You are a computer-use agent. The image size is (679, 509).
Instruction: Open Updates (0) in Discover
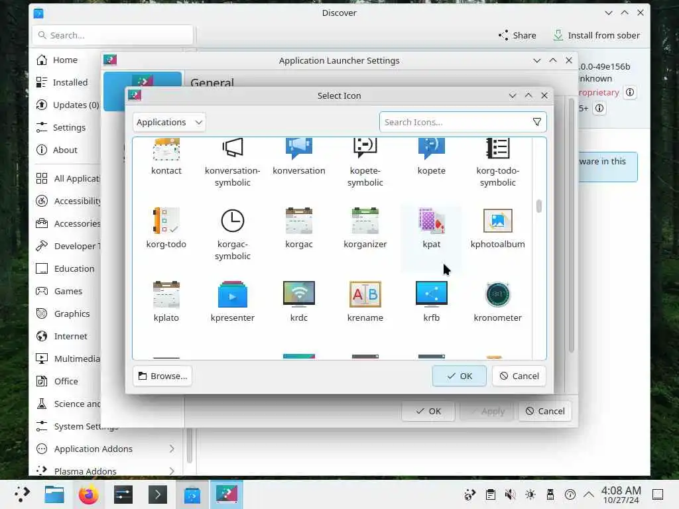tap(67, 105)
